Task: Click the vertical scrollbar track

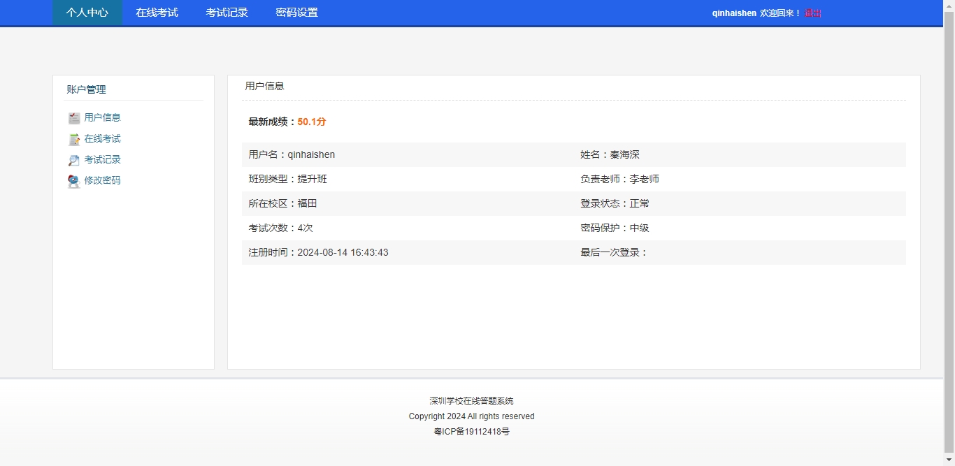Action: click(949, 279)
